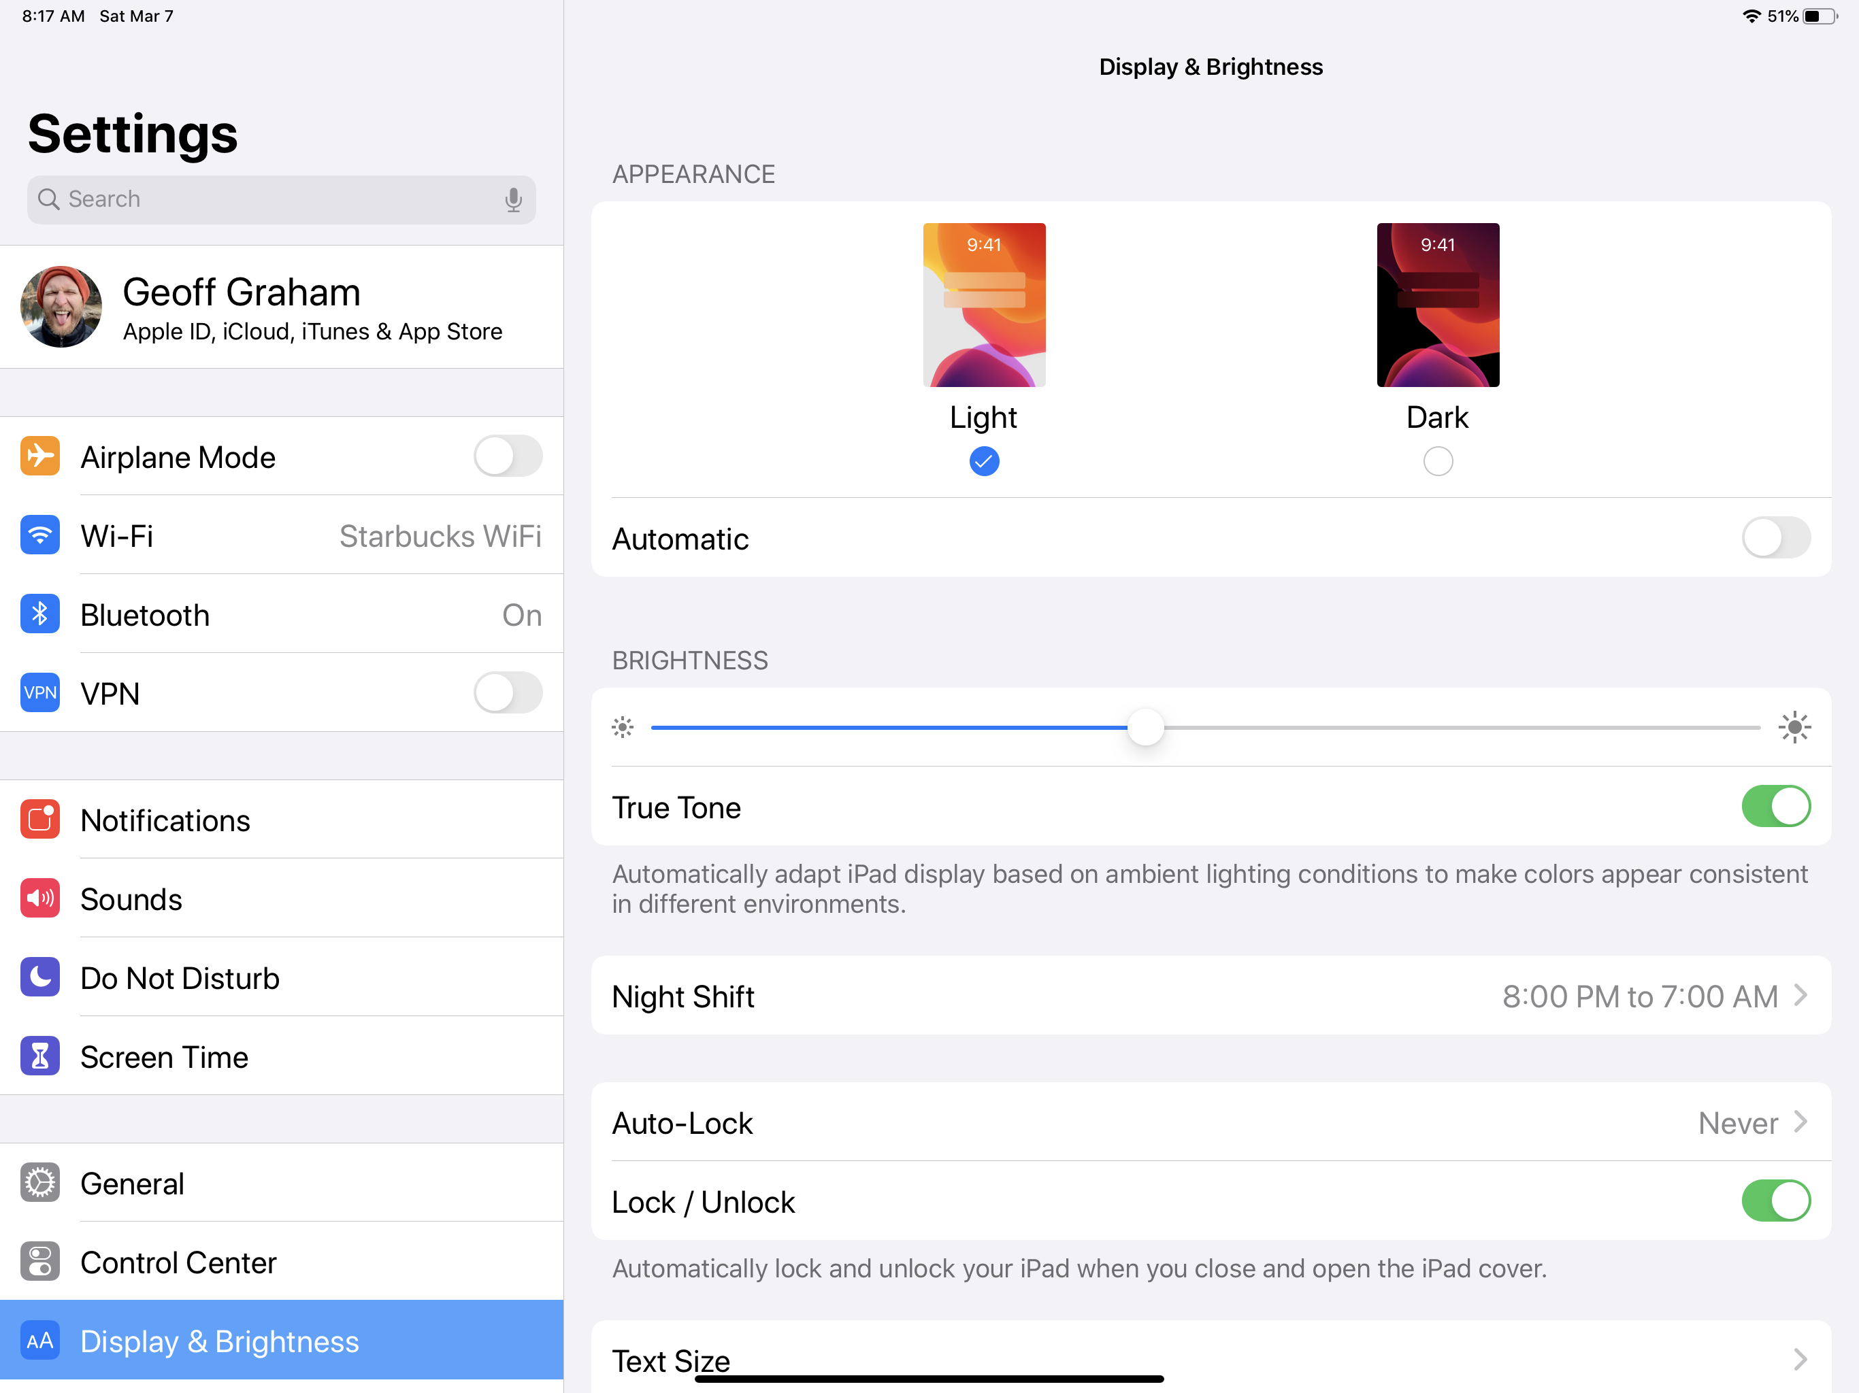1859x1393 pixels.
Task: Open Bluetooth settings in sidebar
Action: click(x=282, y=614)
